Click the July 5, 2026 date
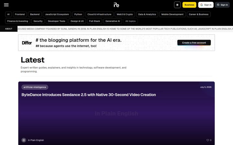The image size is (233, 145). pyautogui.click(x=206, y=87)
